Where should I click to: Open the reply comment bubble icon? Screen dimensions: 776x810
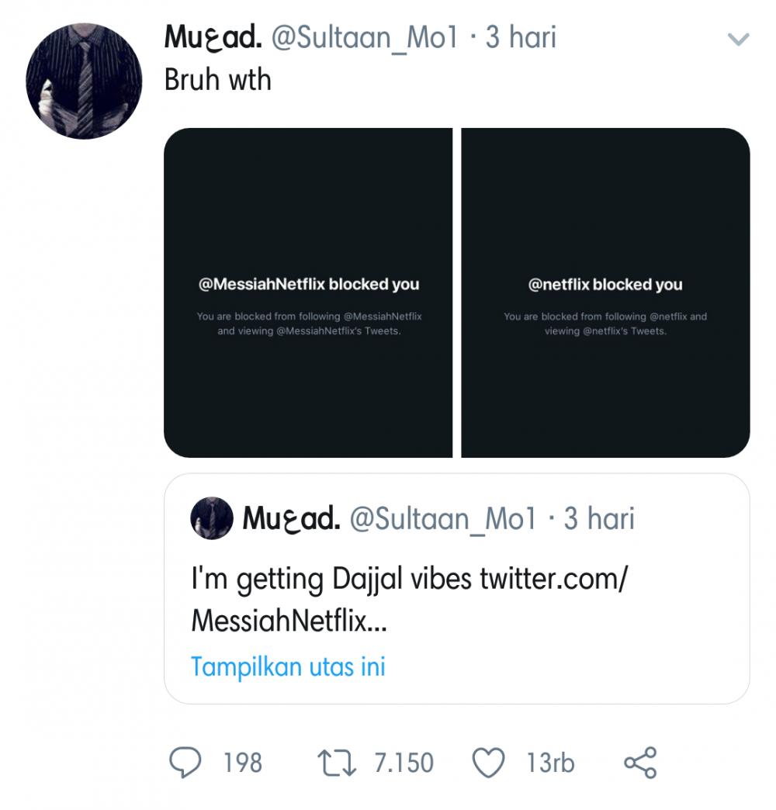coord(185,763)
